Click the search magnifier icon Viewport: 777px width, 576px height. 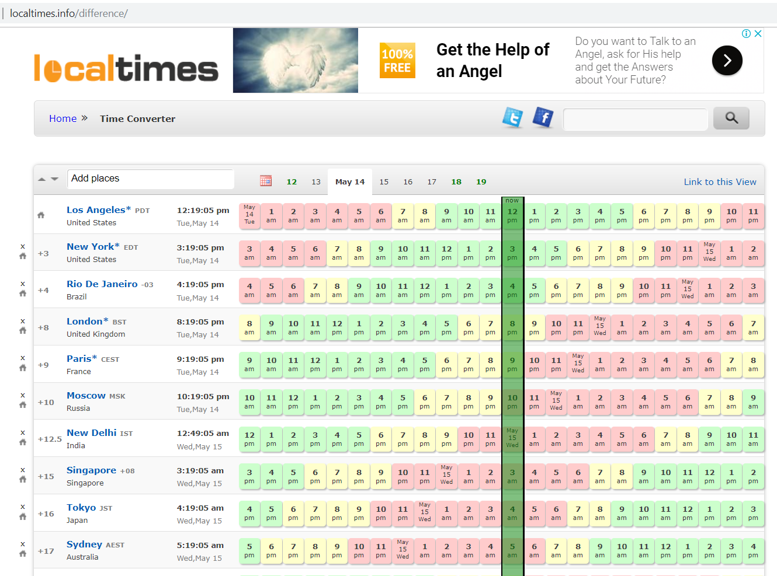(731, 118)
